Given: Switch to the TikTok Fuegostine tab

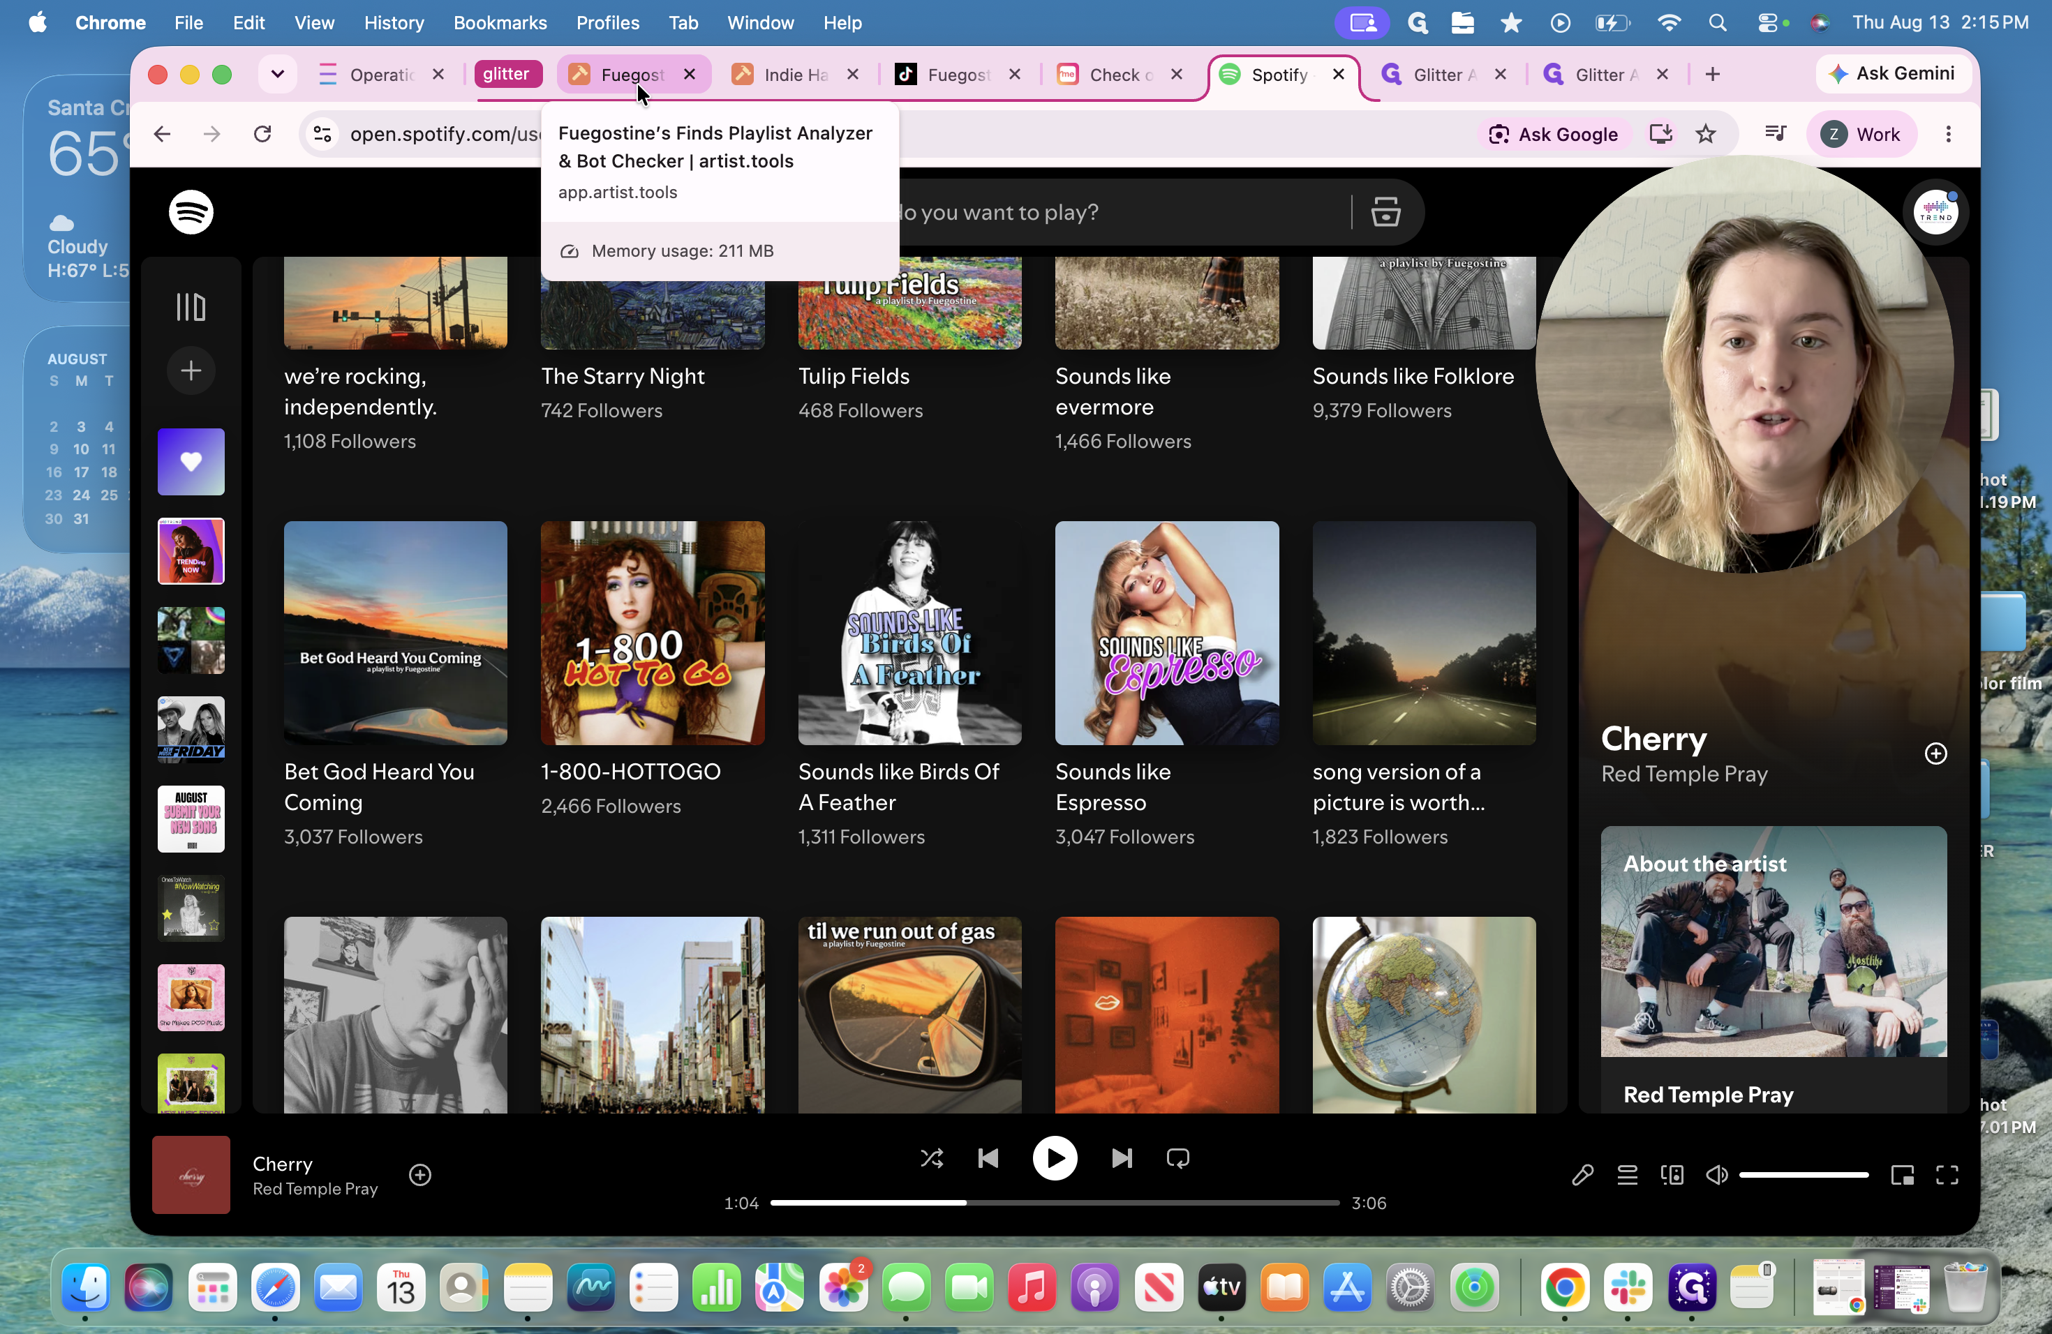Looking at the screenshot, I should tap(957, 74).
